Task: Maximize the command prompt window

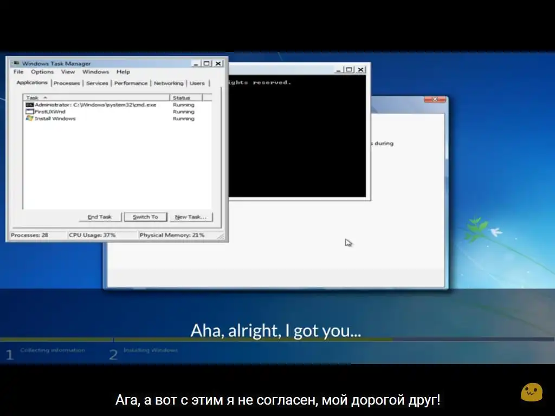Action: [349, 70]
